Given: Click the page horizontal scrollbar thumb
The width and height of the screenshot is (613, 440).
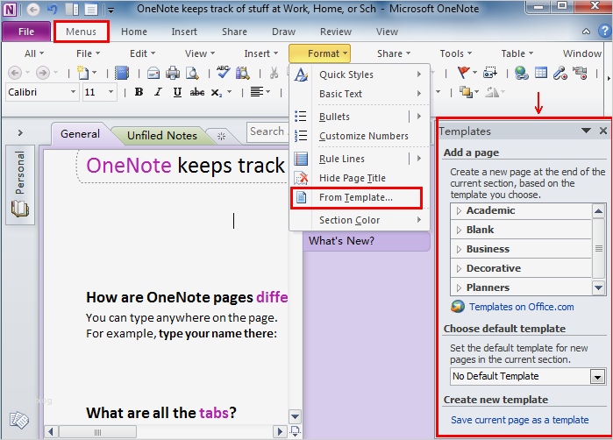Looking at the screenshot, I should [x=97, y=432].
